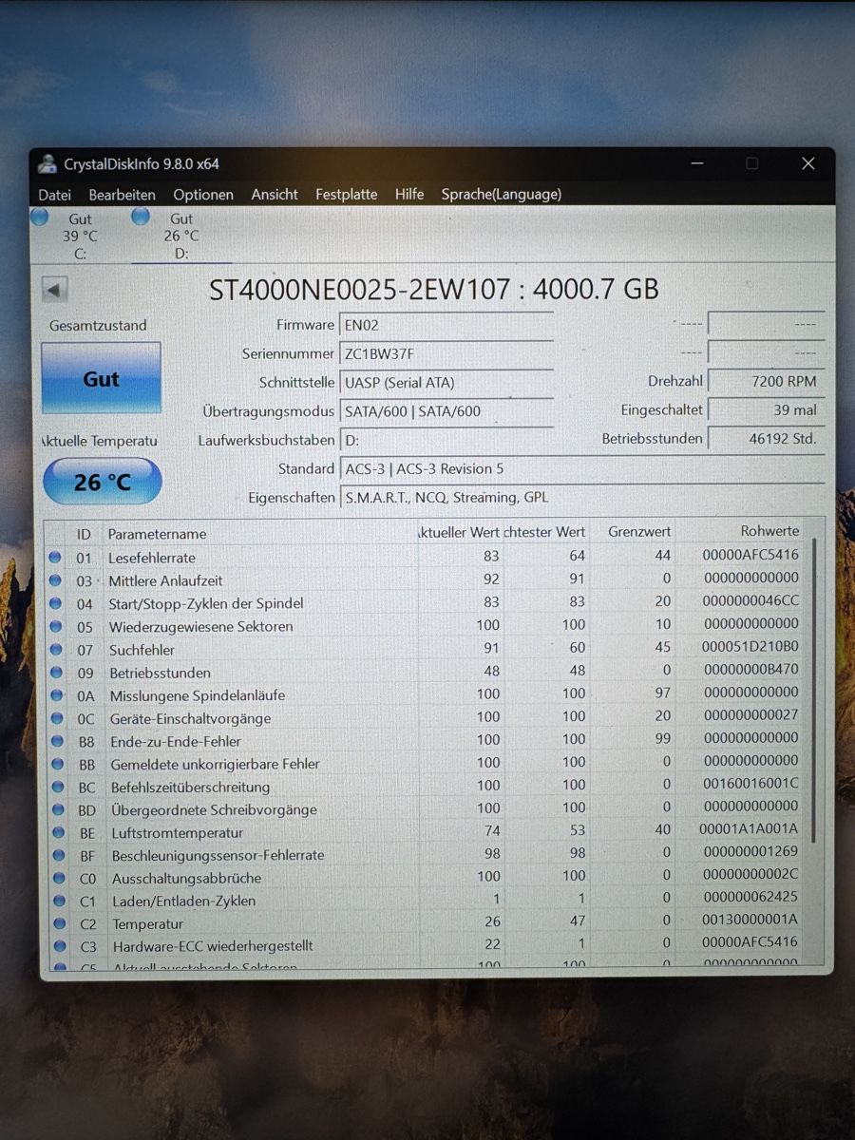Viewport: 855px width, 1140px height.
Task: Click the Laufwerksbuchstaben field D:
Action: [x=446, y=440]
